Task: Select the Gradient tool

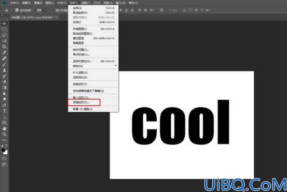Action: click(x=4, y=87)
